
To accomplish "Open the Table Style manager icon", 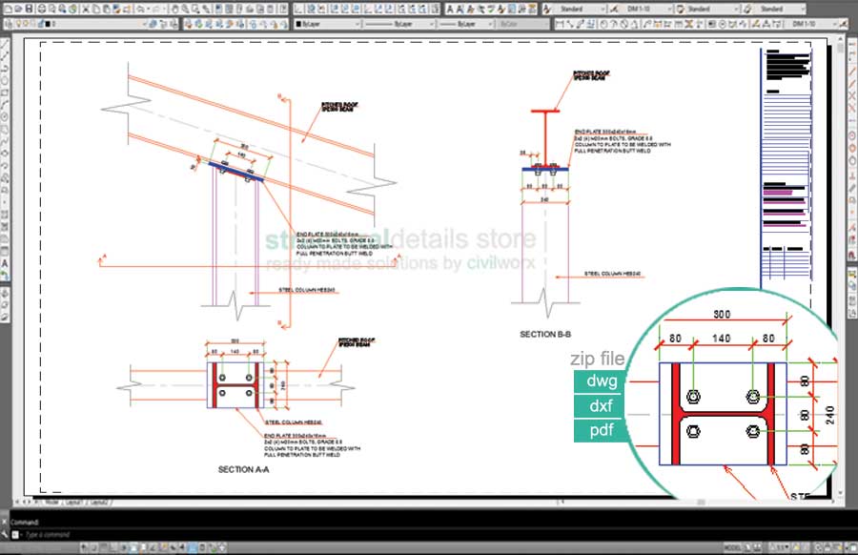I will click(x=681, y=9).
